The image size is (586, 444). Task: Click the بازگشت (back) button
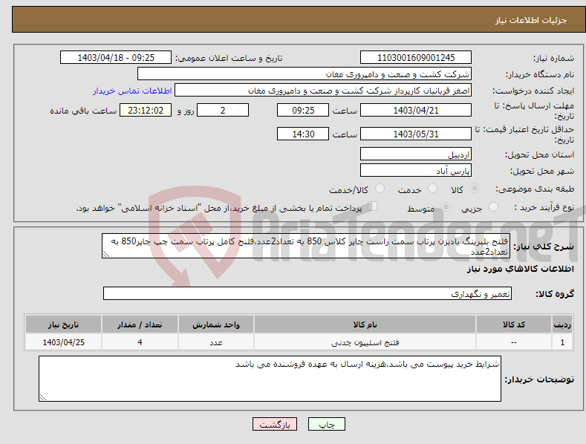click(275, 424)
